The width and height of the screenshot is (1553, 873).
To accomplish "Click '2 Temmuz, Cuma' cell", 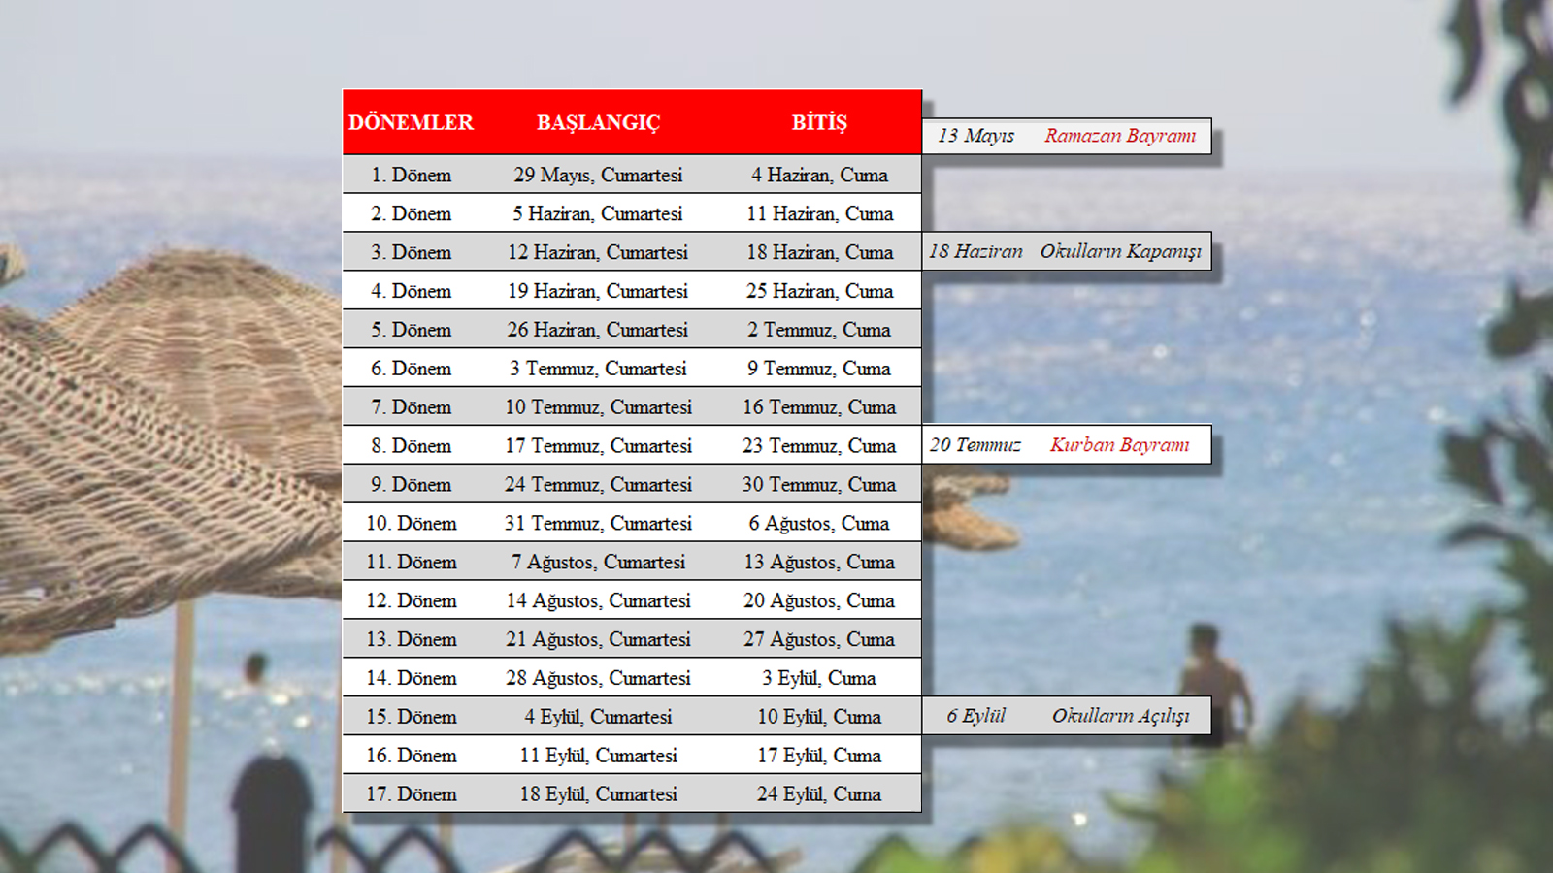I will click(x=819, y=331).
